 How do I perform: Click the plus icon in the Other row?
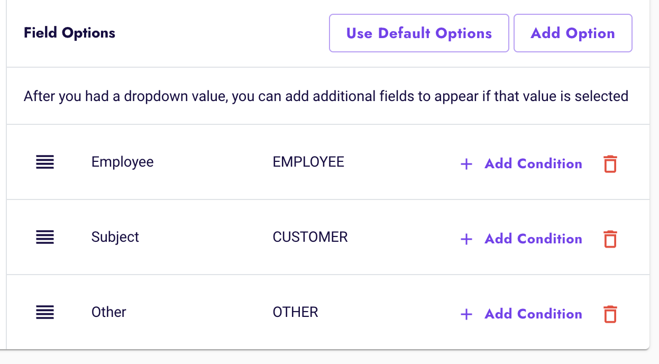pyautogui.click(x=466, y=314)
